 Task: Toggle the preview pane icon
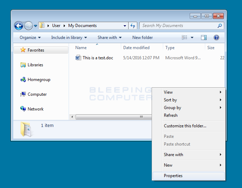point(204,38)
